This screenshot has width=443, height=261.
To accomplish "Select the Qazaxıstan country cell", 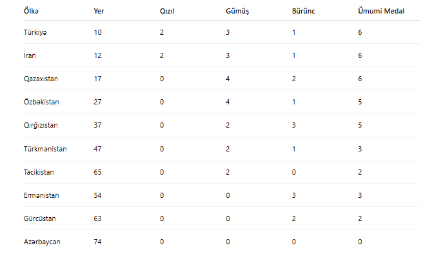I will coord(41,79).
